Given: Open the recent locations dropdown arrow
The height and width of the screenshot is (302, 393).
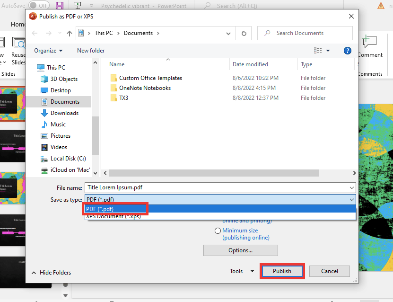Looking at the screenshot, I should pyautogui.click(x=60, y=33).
